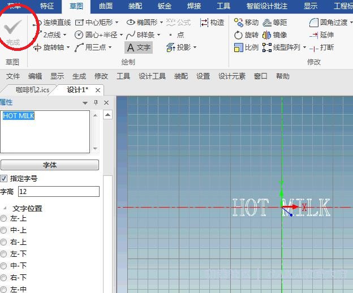Select the B样条 spline tool

click(x=141, y=35)
